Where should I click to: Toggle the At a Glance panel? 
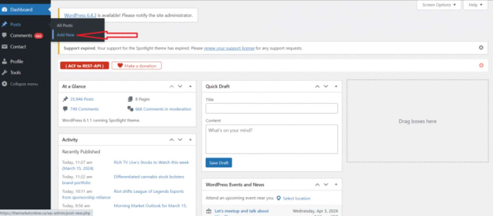coord(190,86)
